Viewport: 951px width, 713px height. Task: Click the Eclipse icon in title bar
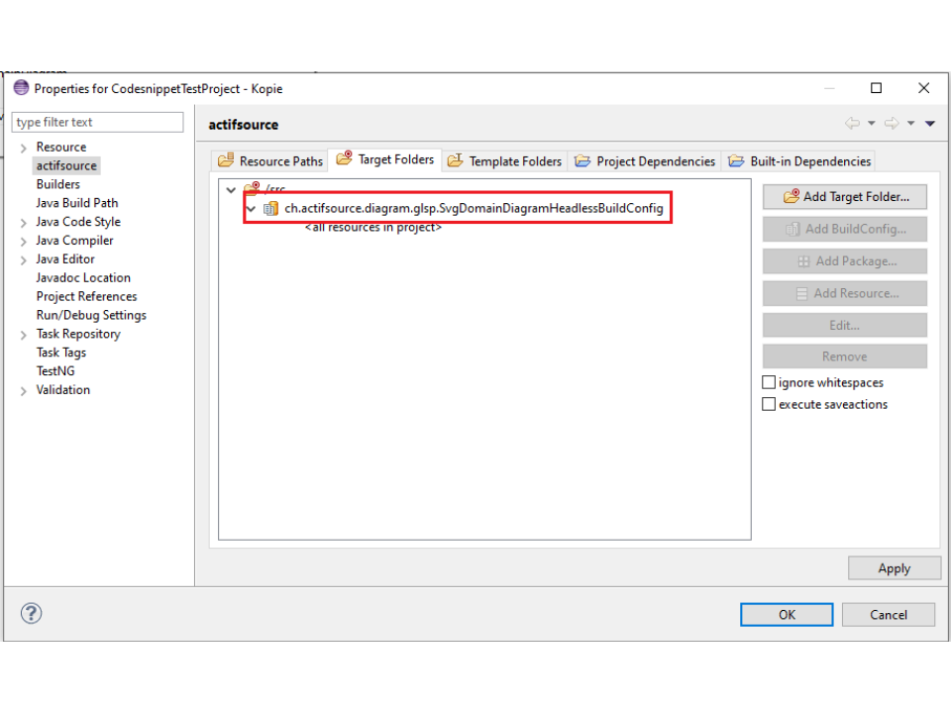click(21, 88)
